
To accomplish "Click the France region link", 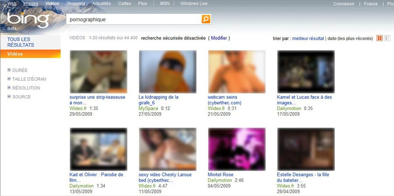I will pos(371,4).
